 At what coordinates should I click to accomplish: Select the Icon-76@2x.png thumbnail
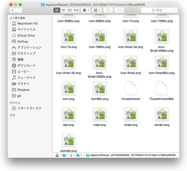pyautogui.click(x=100, y=37)
